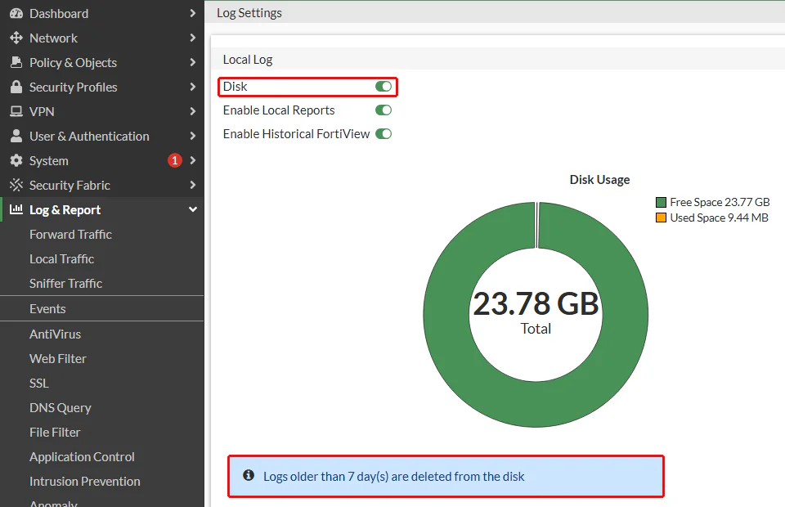Expand the Dashboard menu chevron
The width and height of the screenshot is (785, 507).
193,14
